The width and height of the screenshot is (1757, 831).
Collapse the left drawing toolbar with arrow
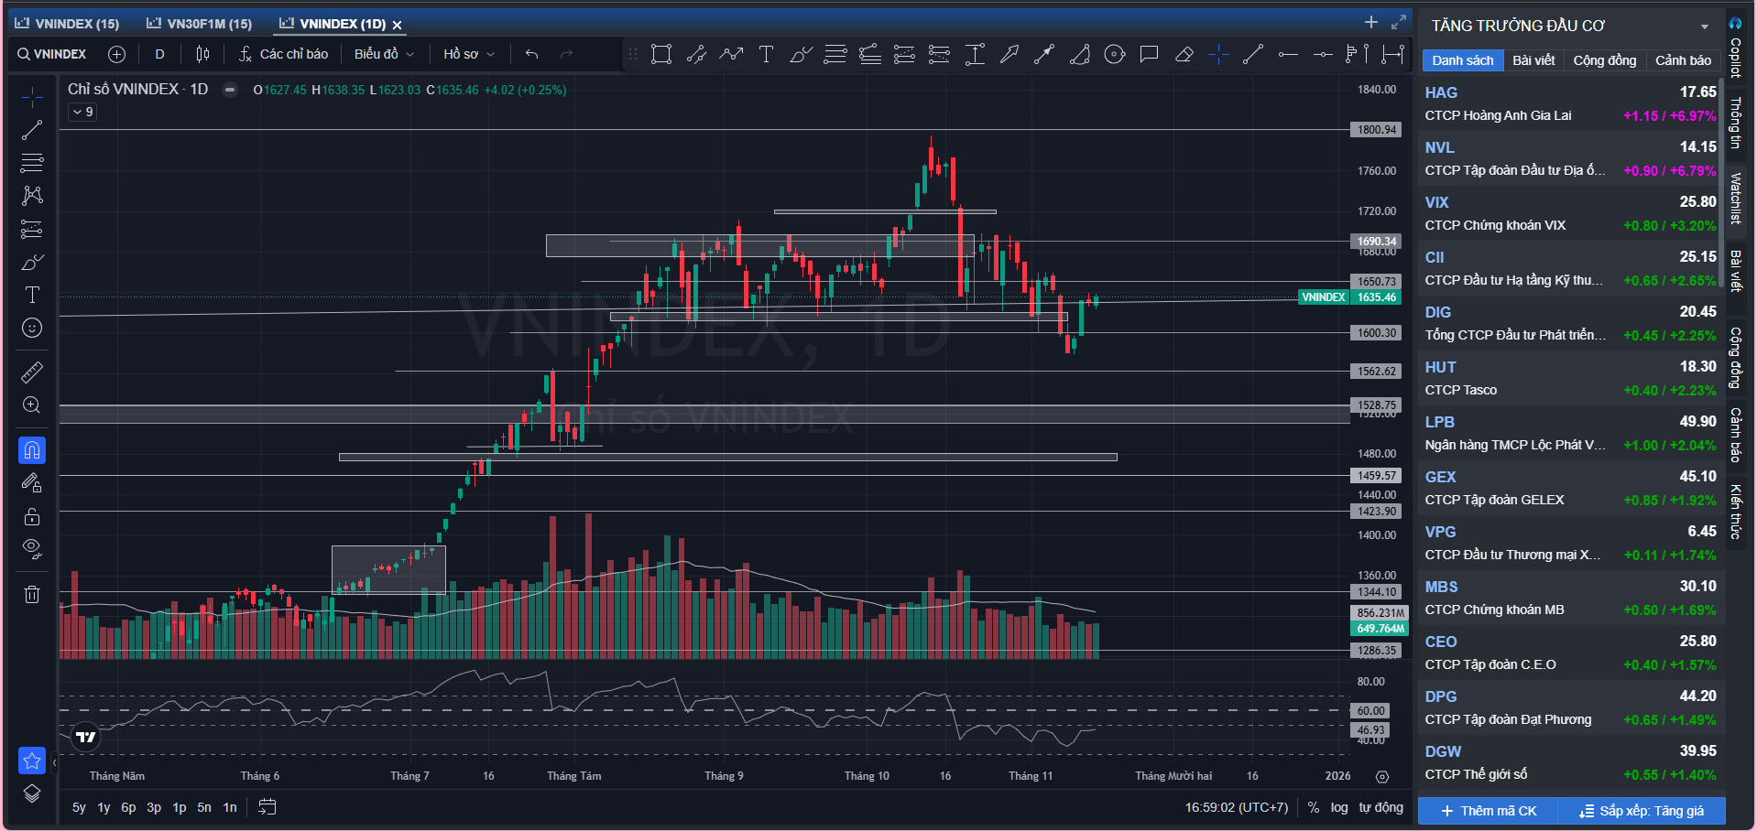[x=54, y=761]
